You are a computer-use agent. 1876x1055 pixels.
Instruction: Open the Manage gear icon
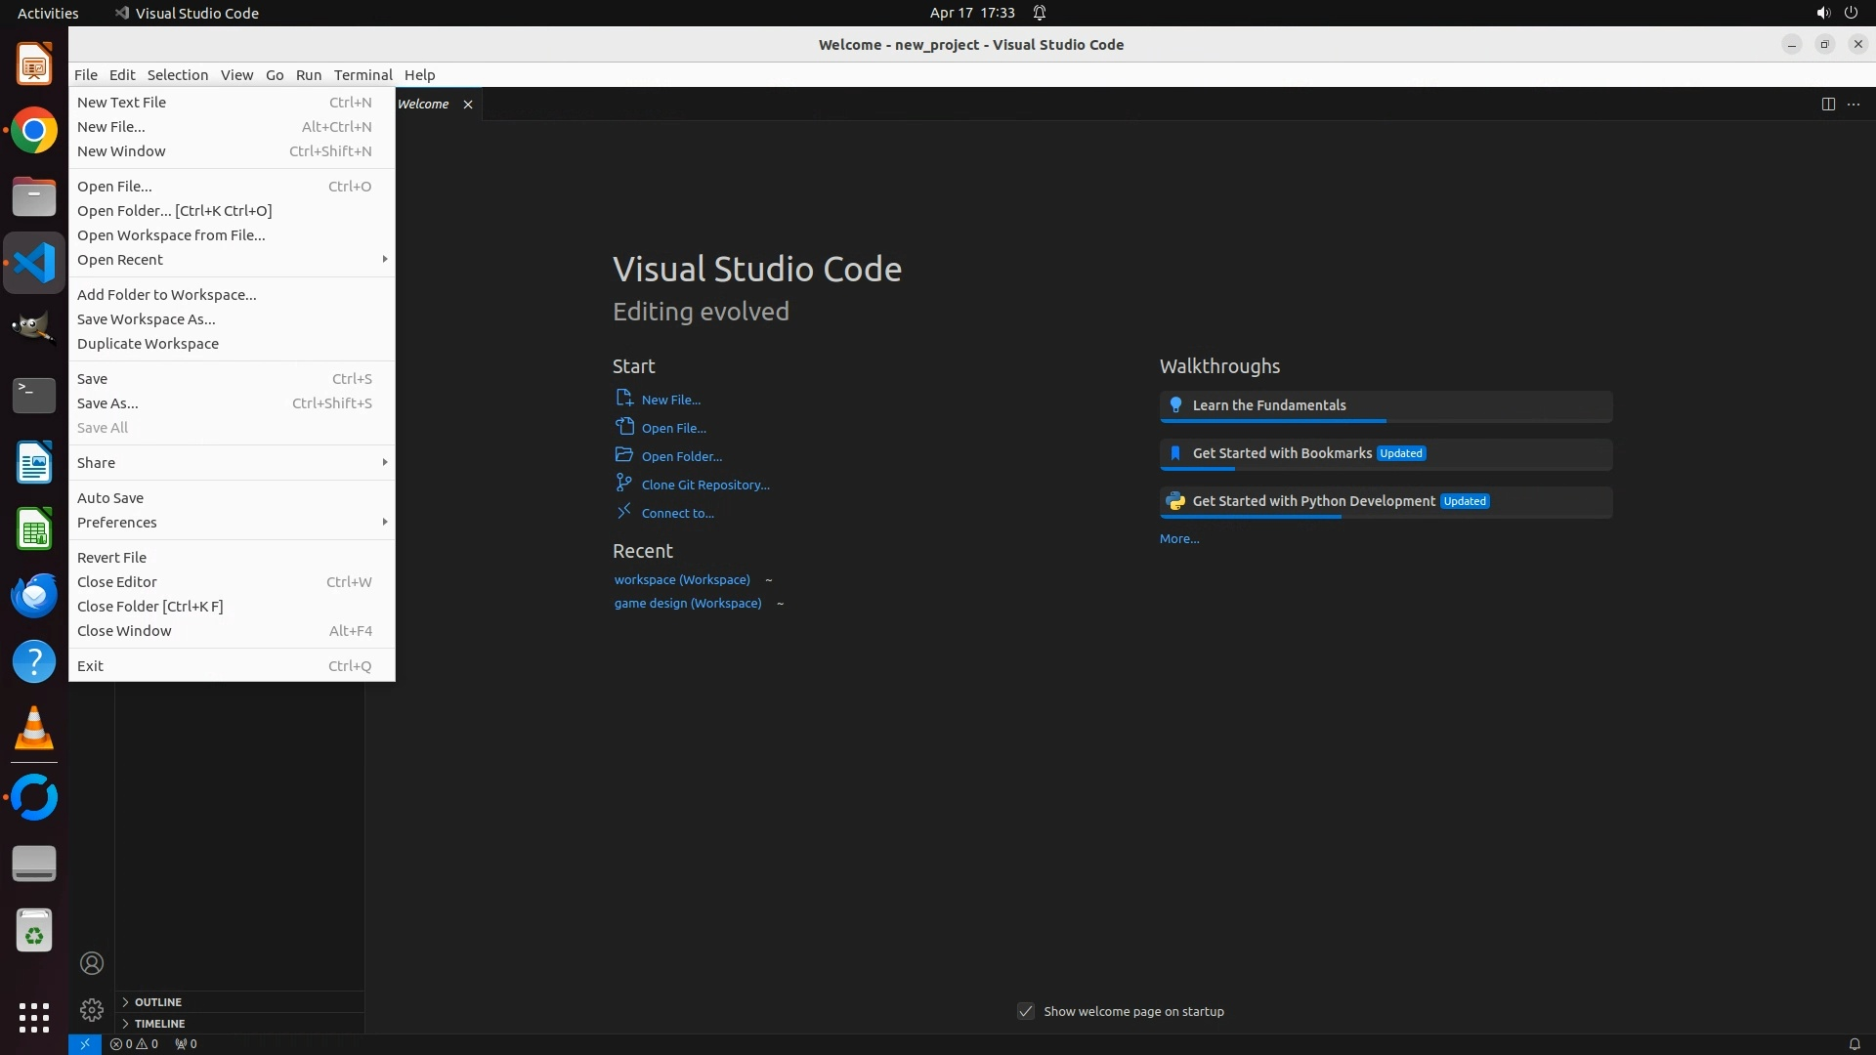pyautogui.click(x=92, y=1009)
